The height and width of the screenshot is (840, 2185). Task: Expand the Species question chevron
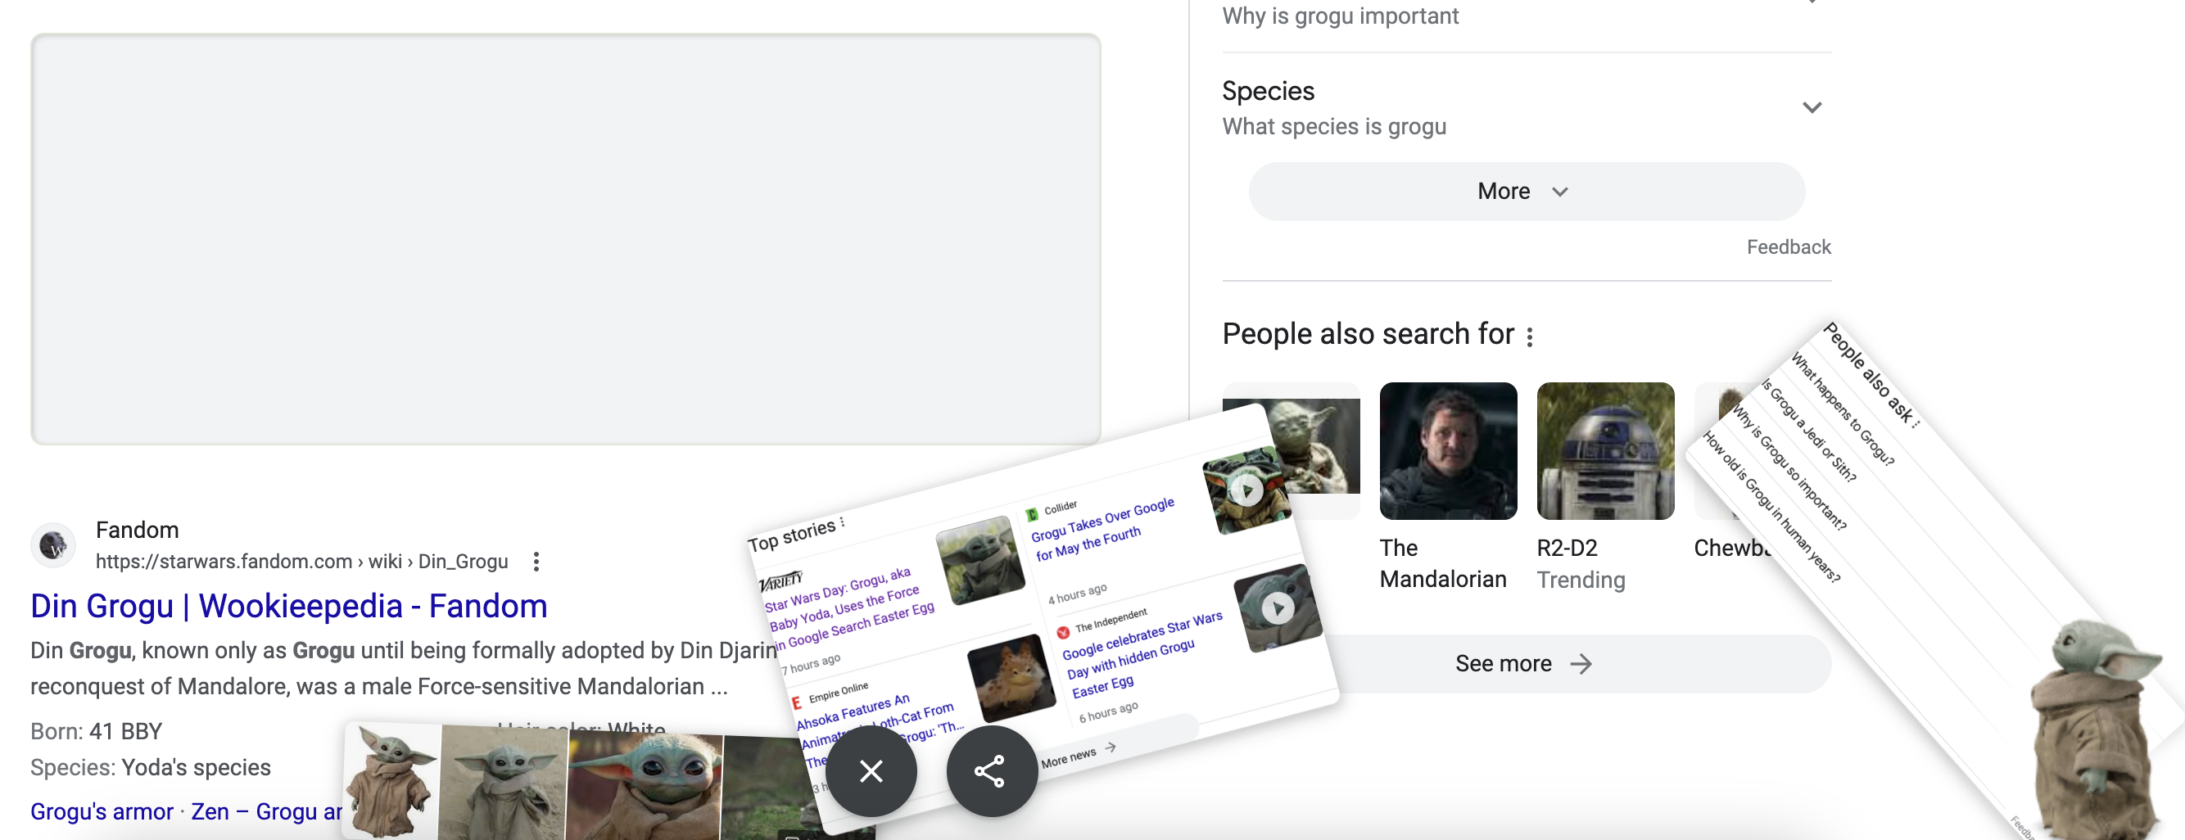point(1812,107)
